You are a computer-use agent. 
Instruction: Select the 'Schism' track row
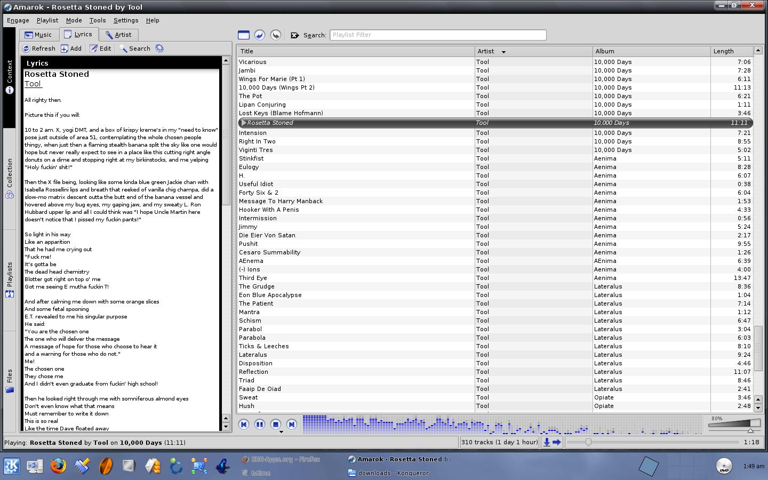495,321
